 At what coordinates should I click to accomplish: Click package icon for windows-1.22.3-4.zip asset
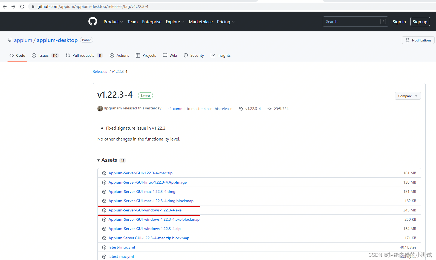(104, 229)
